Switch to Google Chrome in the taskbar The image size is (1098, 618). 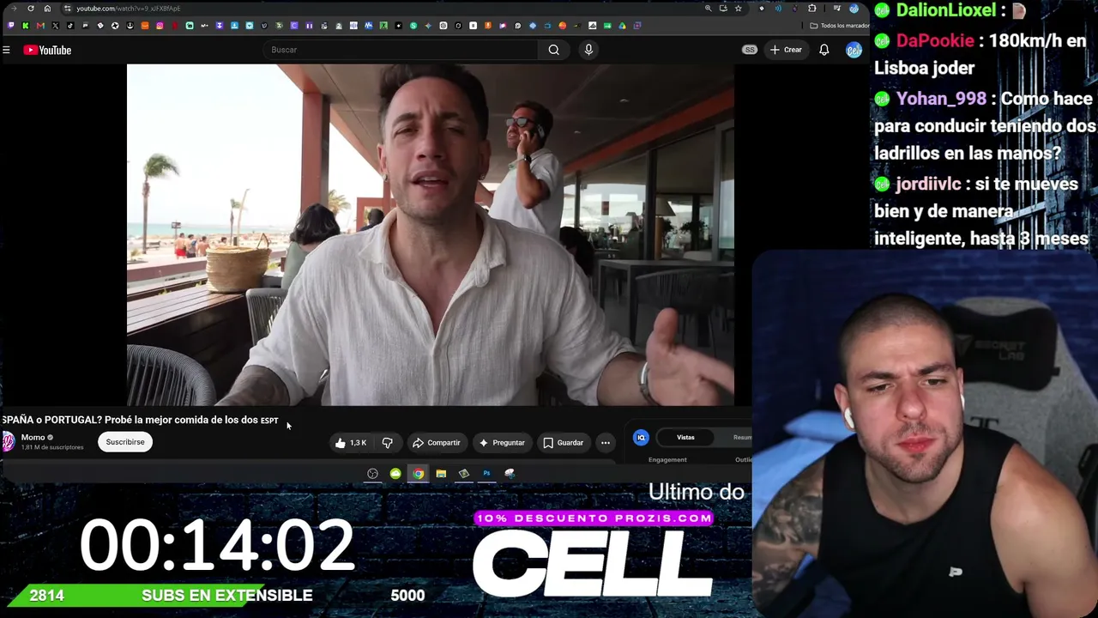click(x=418, y=474)
